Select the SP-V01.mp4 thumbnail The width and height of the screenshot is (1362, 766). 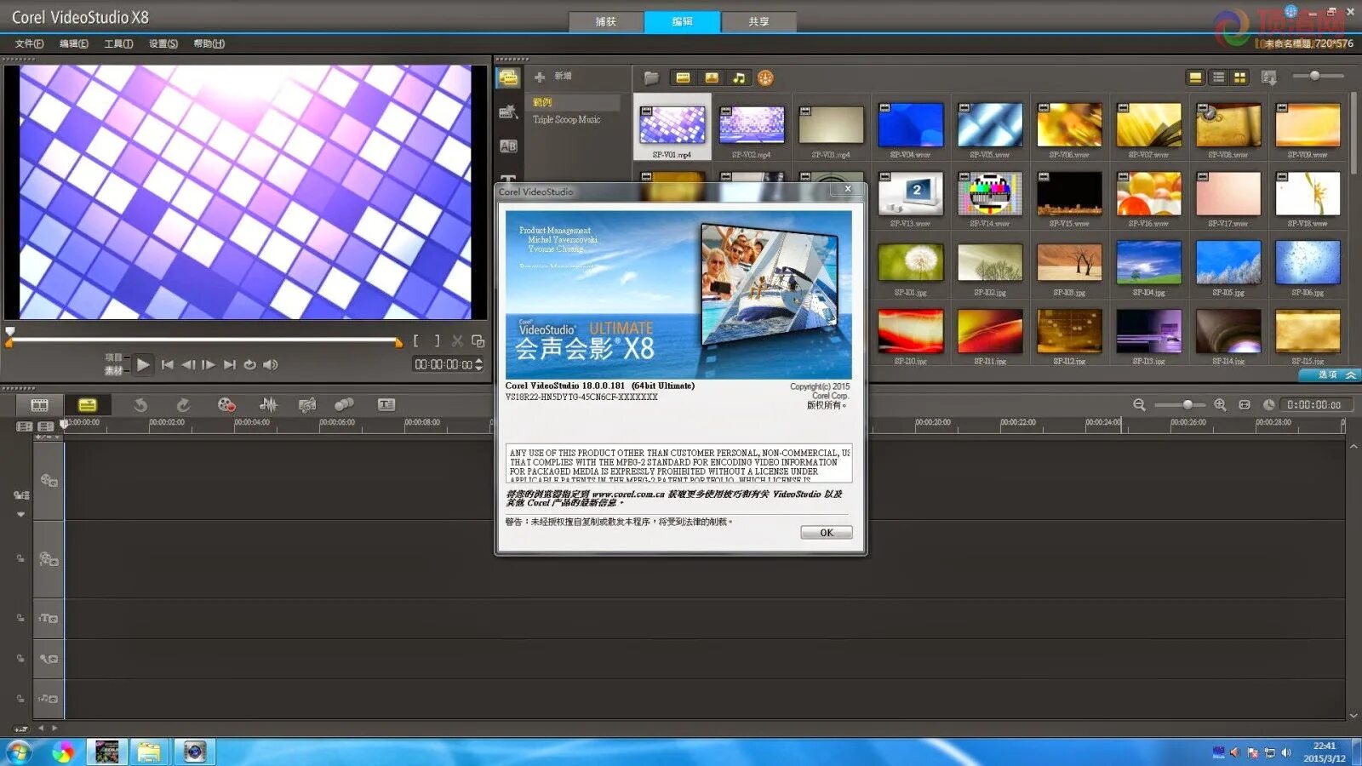pyautogui.click(x=672, y=125)
